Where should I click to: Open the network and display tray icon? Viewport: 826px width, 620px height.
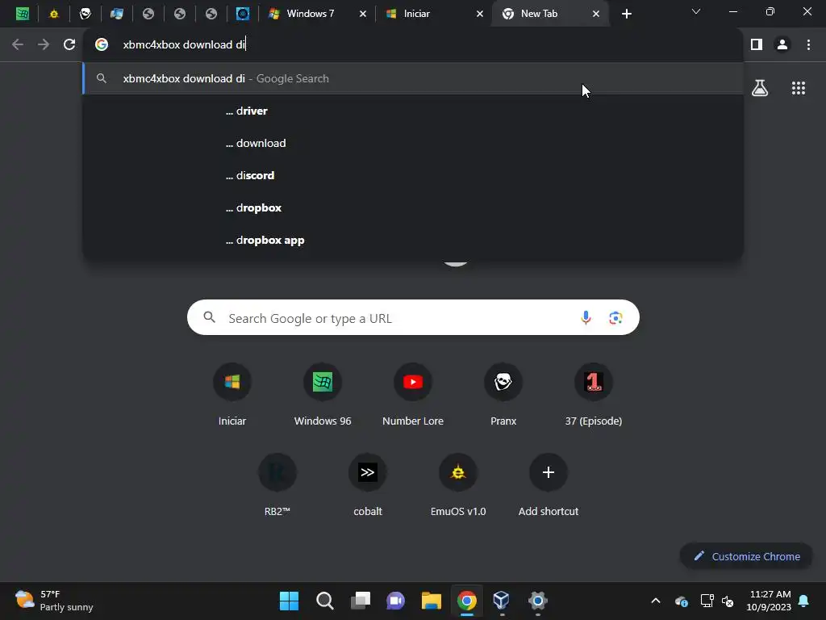(x=707, y=601)
